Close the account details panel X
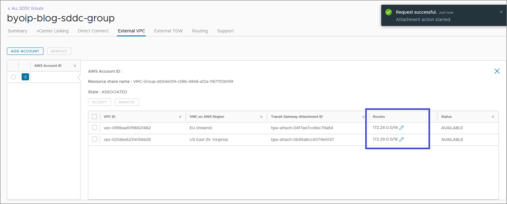 (497, 71)
